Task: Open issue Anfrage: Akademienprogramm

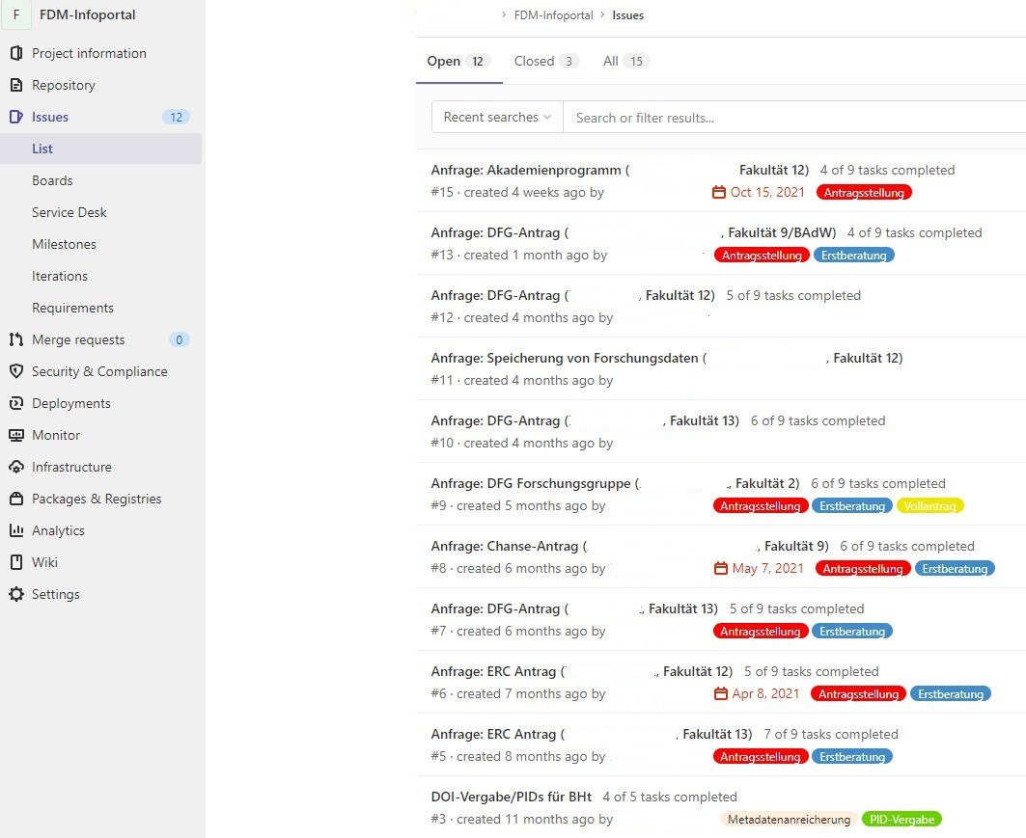Action: tap(526, 171)
